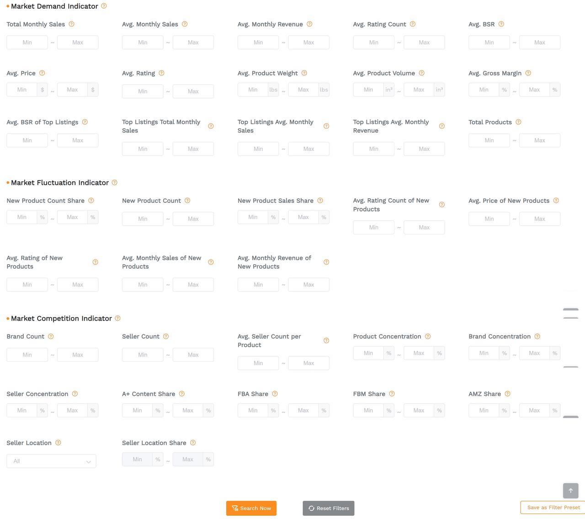585x519 pixels.
Task: Click info icon for Top Listings Avg. Monthly Revenue
Action: pyautogui.click(x=441, y=126)
